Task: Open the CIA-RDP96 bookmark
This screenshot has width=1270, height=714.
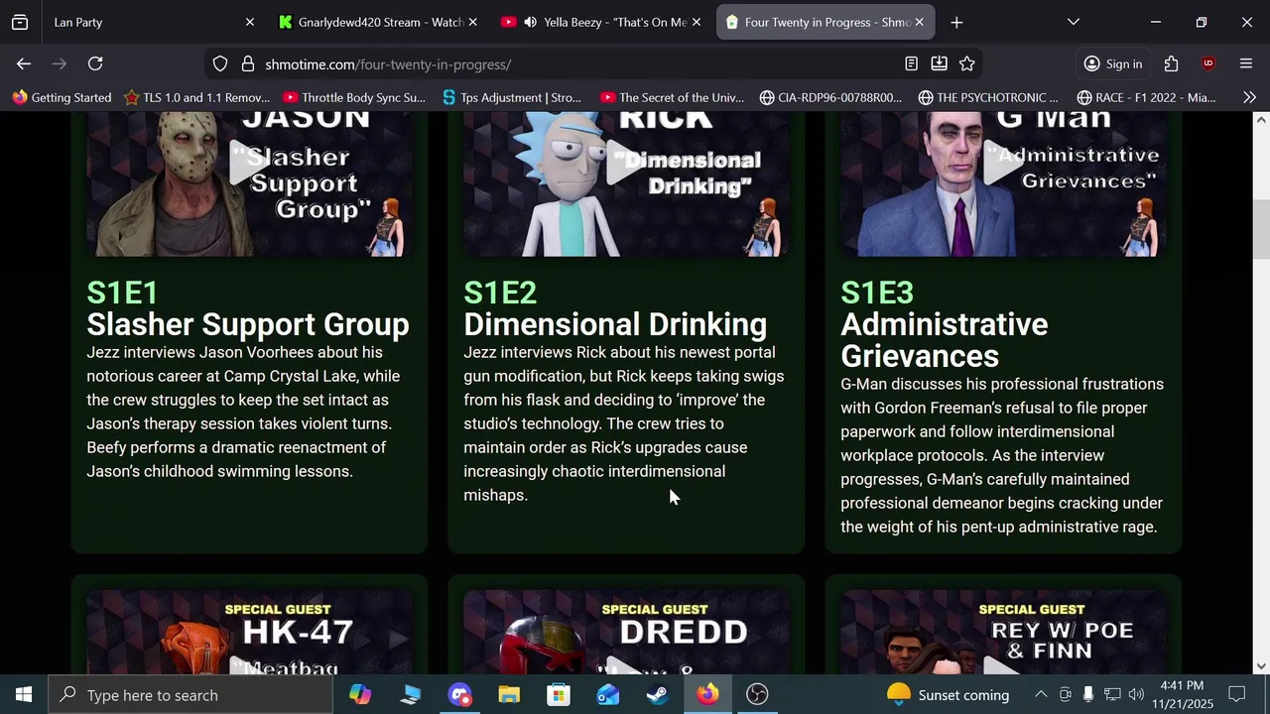Action: 830,97
